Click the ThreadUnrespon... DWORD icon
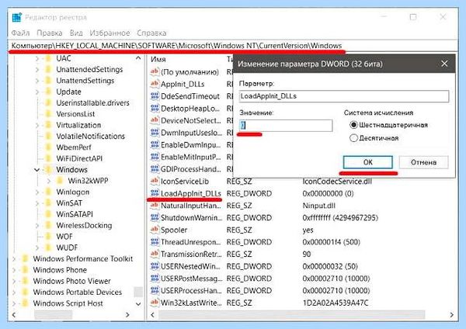Image resolution: width=466 pixels, height=329 pixels. pyautogui.click(x=155, y=242)
